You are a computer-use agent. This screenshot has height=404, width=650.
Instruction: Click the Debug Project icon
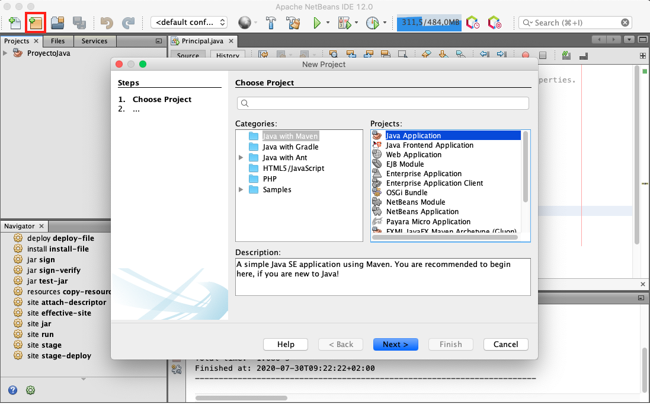(x=344, y=23)
